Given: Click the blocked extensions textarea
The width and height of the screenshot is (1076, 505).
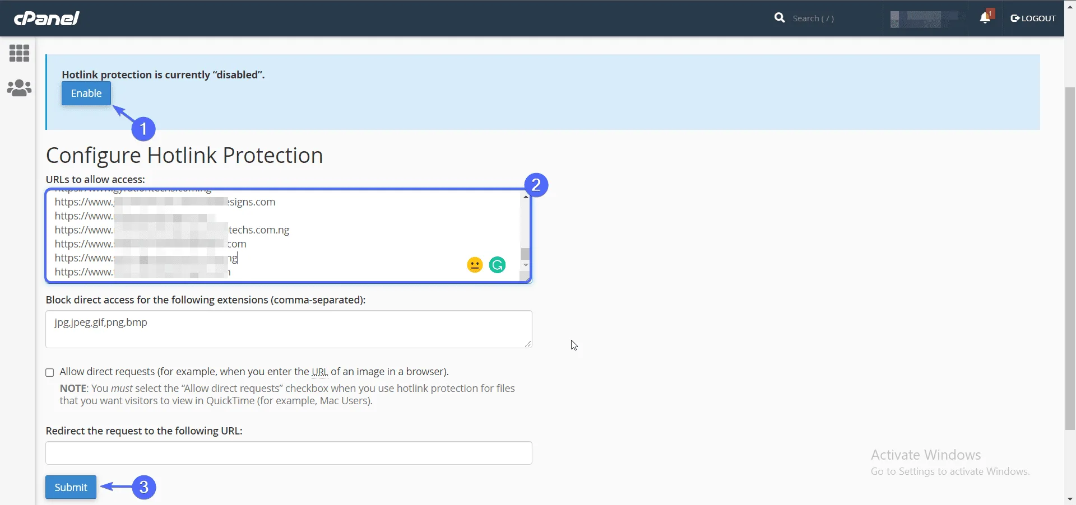Looking at the screenshot, I should (x=289, y=329).
